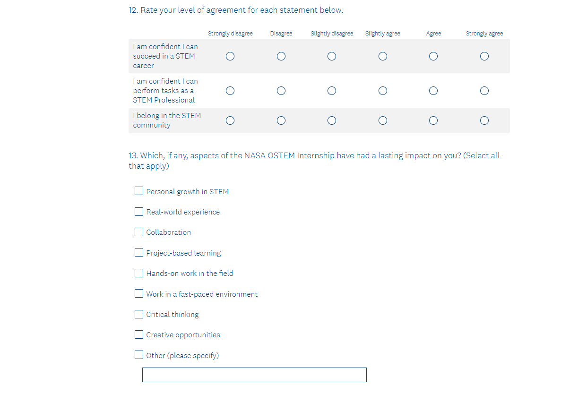Screen dimensions: 578x394
Task: Tick Hands-on work in the field
Action: (139, 273)
